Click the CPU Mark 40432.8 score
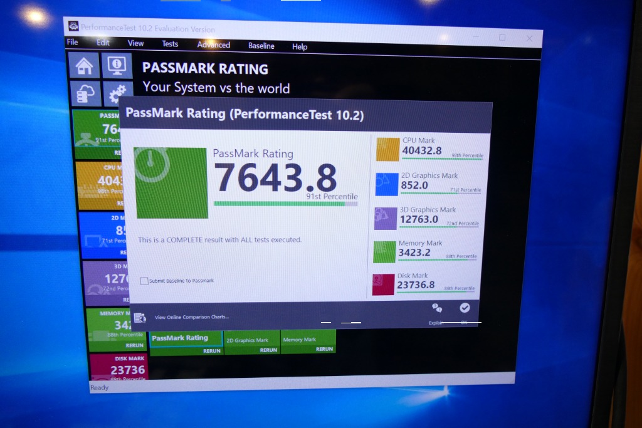The height and width of the screenshot is (428, 642). pos(422,151)
